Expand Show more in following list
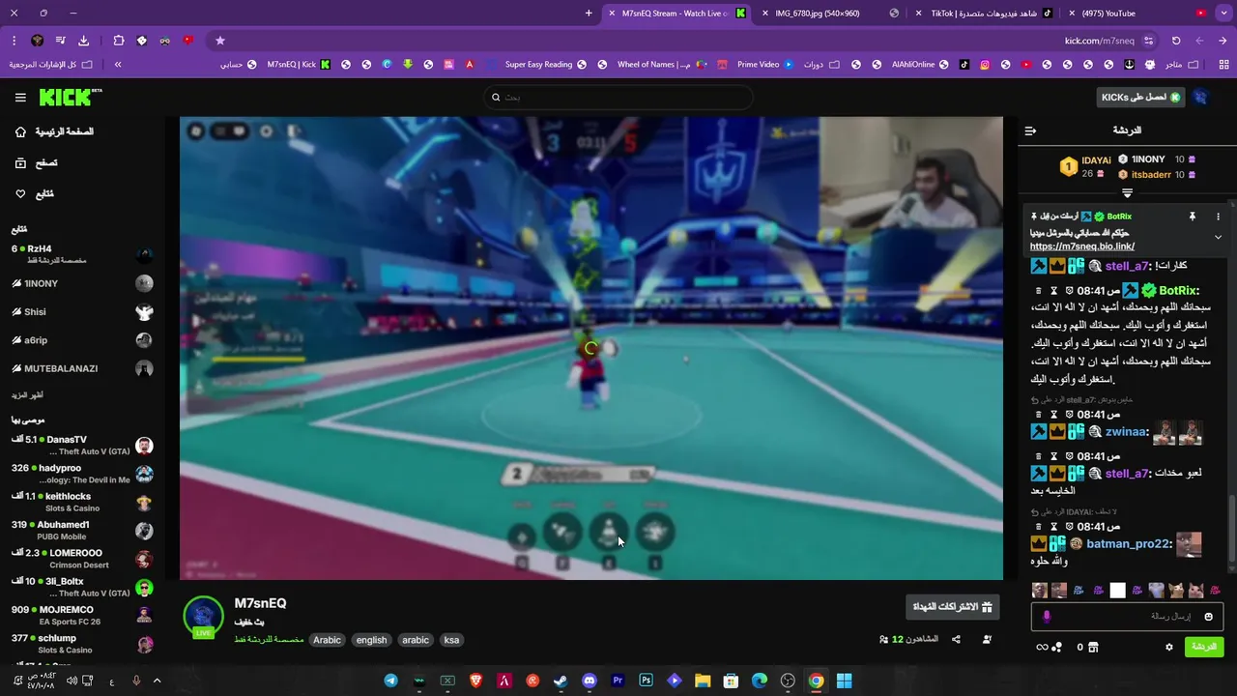Screen dimensions: 1237x696 pyautogui.click(x=27, y=395)
